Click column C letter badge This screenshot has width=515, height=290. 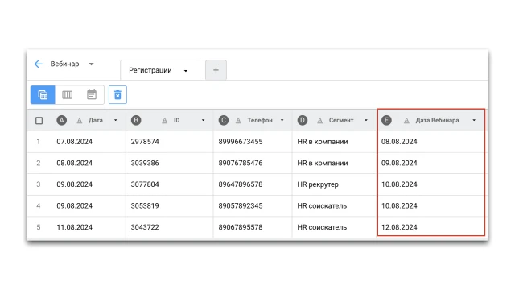click(224, 120)
